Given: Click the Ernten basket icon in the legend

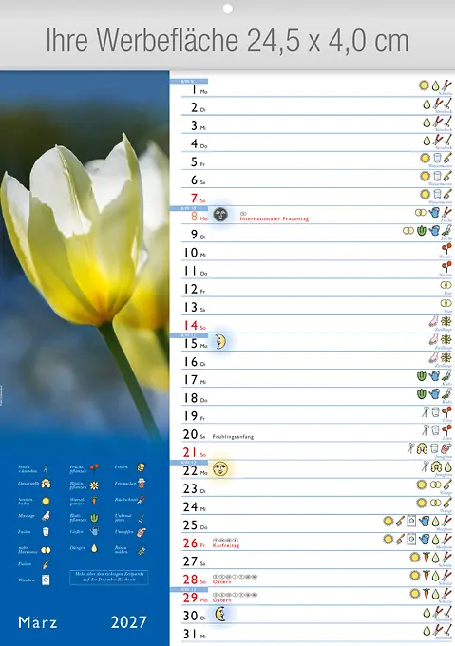Looking at the screenshot, I should coord(142,467).
